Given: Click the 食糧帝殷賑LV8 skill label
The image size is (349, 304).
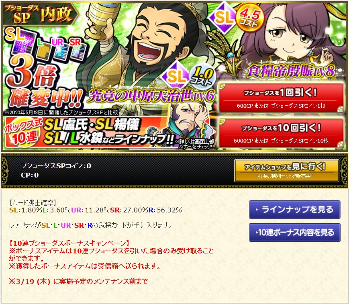Looking at the screenshot, I should tap(291, 71).
